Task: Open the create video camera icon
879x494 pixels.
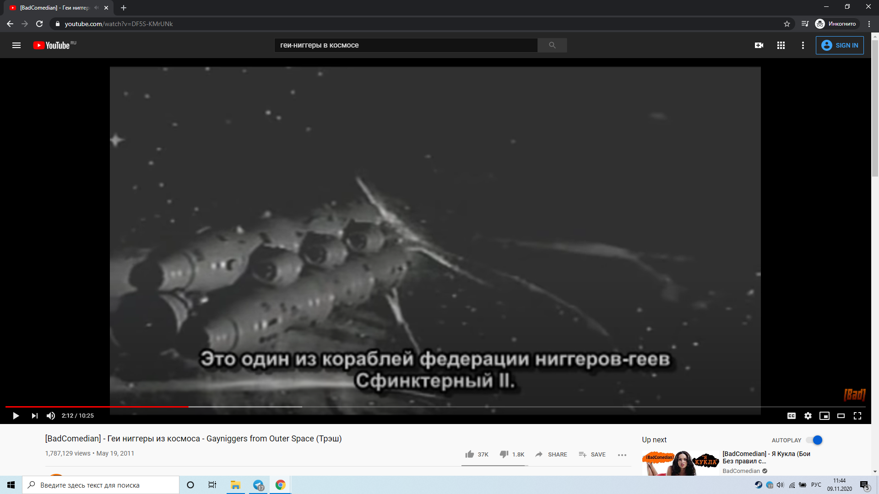Action: click(x=759, y=45)
